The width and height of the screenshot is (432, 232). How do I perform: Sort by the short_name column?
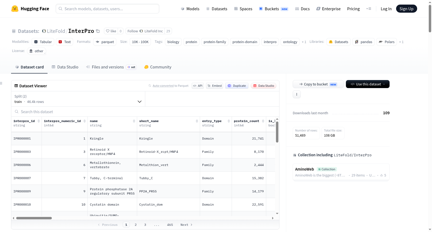pyautogui.click(x=197, y=121)
